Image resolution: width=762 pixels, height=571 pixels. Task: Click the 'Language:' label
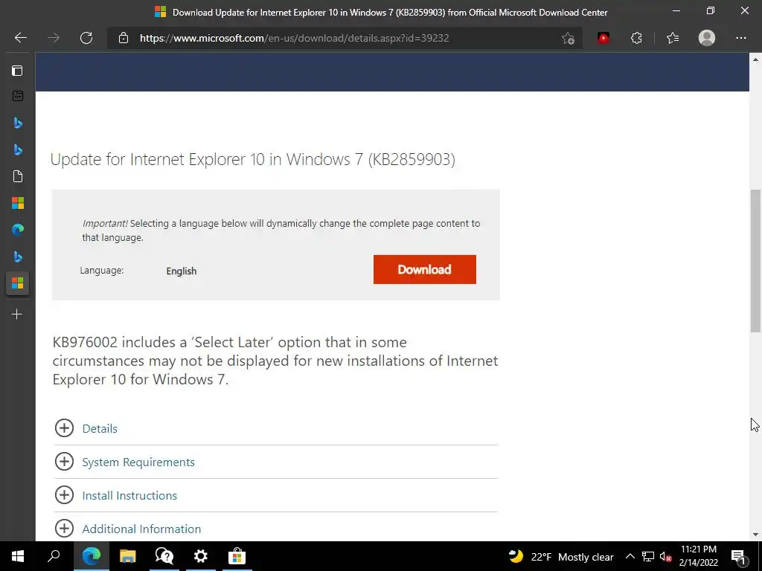point(101,270)
